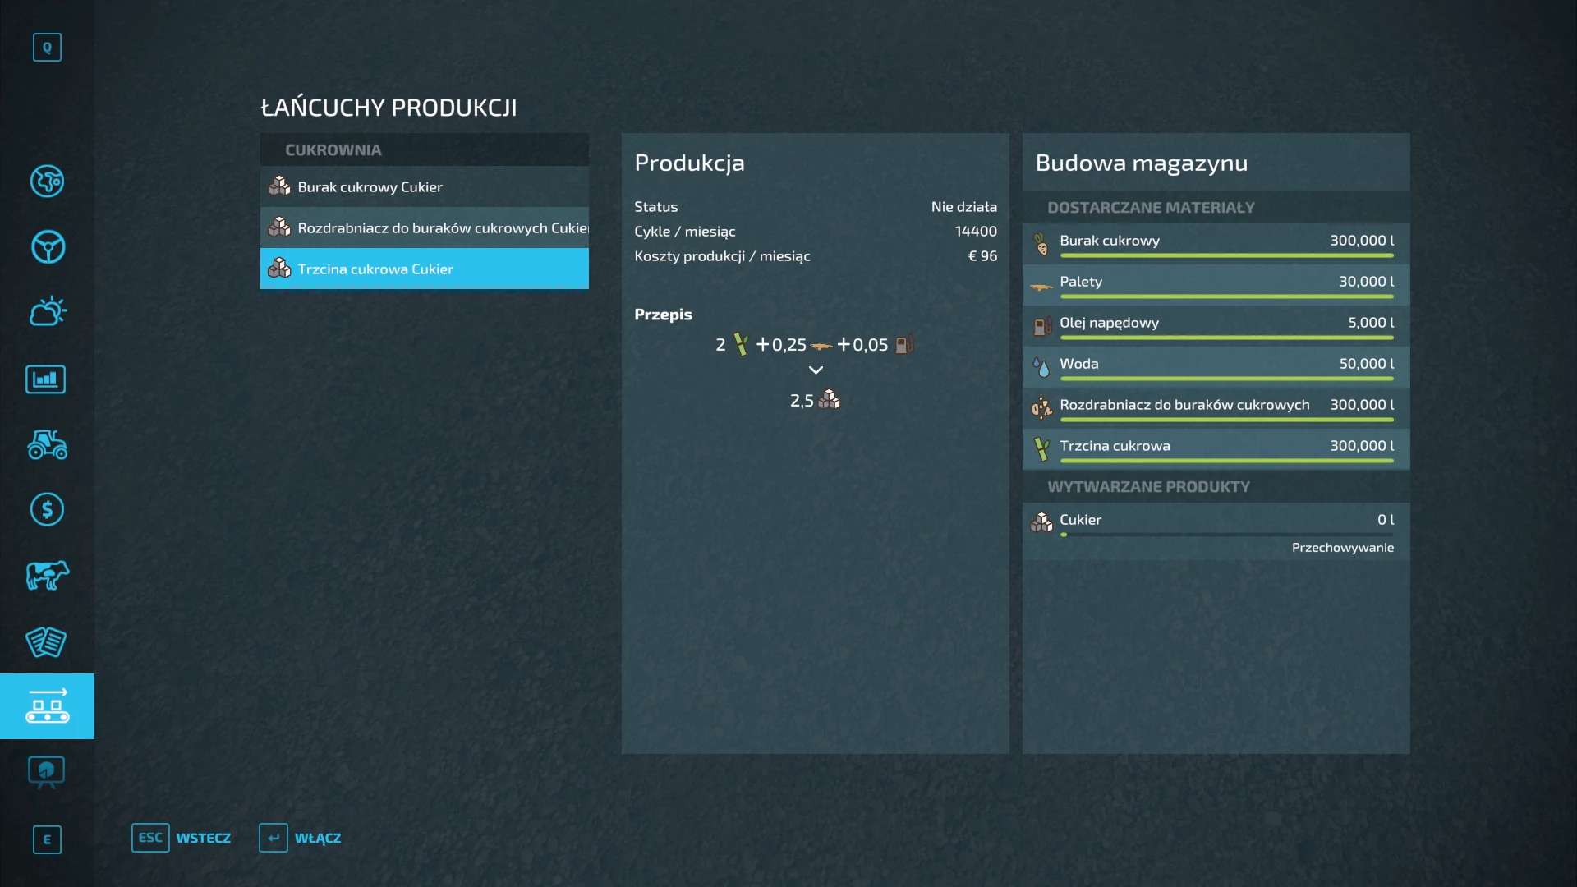The height and width of the screenshot is (887, 1577).
Task: Open the tractor vehicles sidebar icon
Action: pyautogui.click(x=47, y=444)
